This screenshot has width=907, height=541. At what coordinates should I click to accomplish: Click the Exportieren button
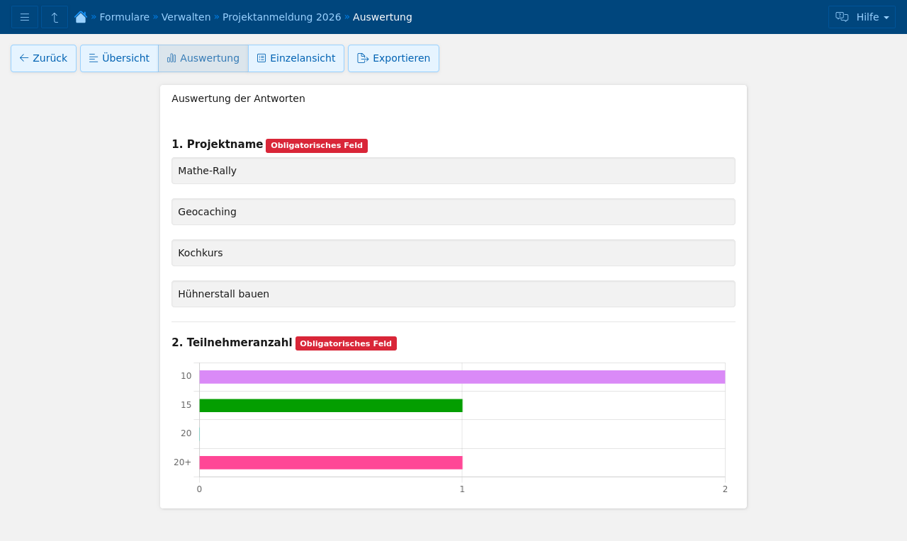(x=393, y=58)
